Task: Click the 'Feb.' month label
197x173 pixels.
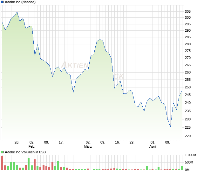Action: coord(32,146)
